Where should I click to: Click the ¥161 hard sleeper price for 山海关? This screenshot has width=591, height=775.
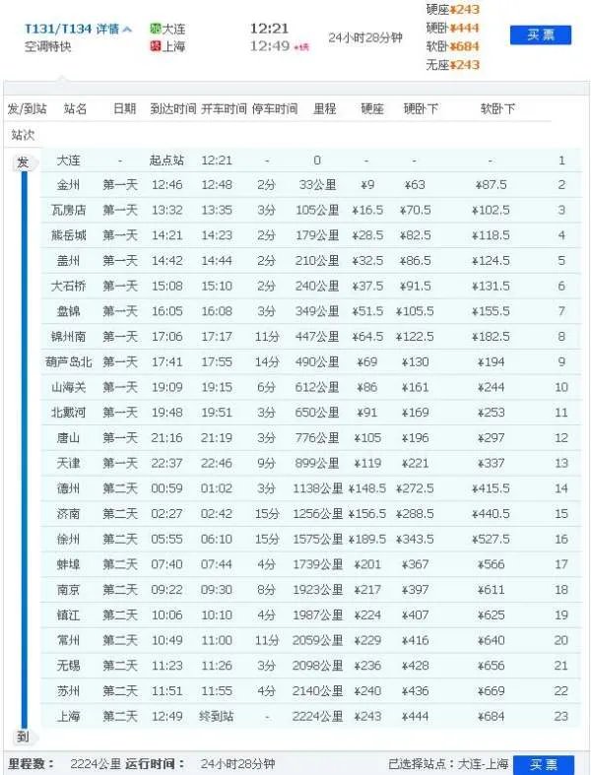click(x=415, y=387)
